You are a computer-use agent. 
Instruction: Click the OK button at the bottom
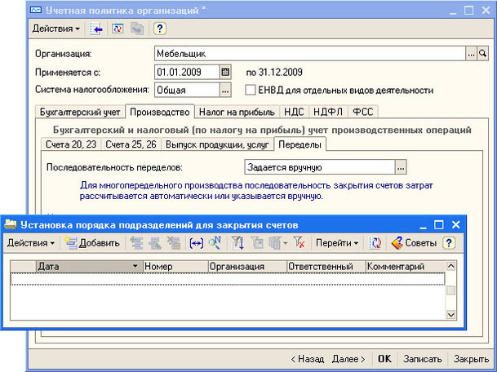tap(384, 359)
